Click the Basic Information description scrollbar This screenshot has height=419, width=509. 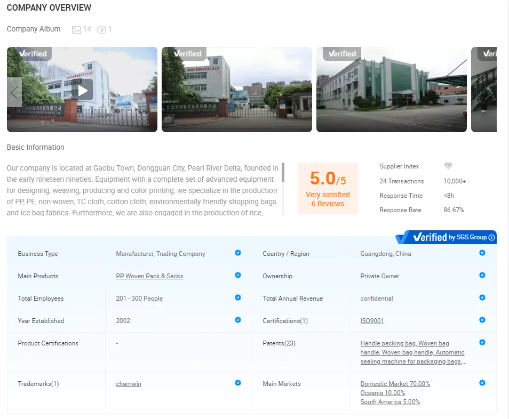(283, 173)
